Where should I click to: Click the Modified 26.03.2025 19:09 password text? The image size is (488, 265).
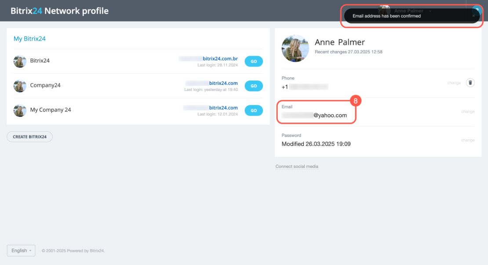click(316, 144)
